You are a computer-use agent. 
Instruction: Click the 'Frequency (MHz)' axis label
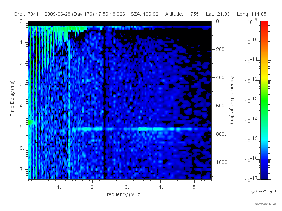point(123,194)
